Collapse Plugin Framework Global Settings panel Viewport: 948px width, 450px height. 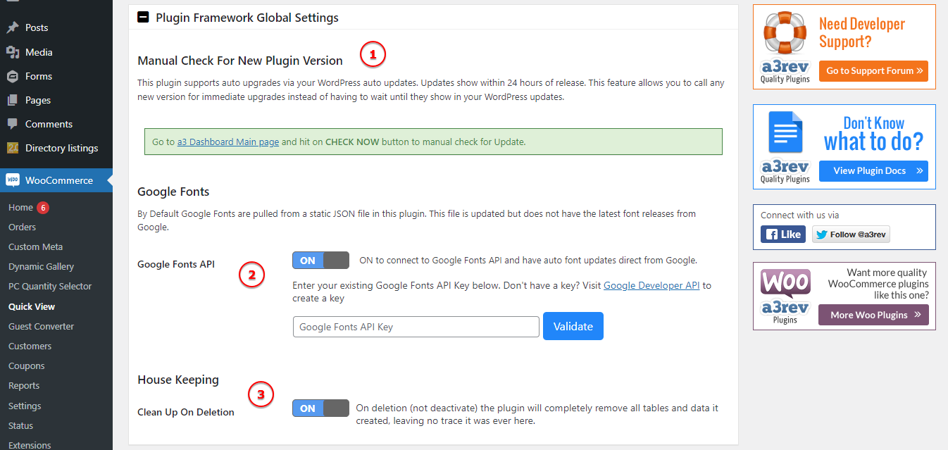coord(143,18)
